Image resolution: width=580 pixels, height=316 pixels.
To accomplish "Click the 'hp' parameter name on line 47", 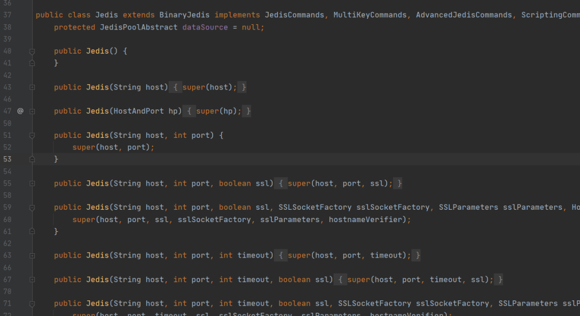I will pyautogui.click(x=173, y=111).
